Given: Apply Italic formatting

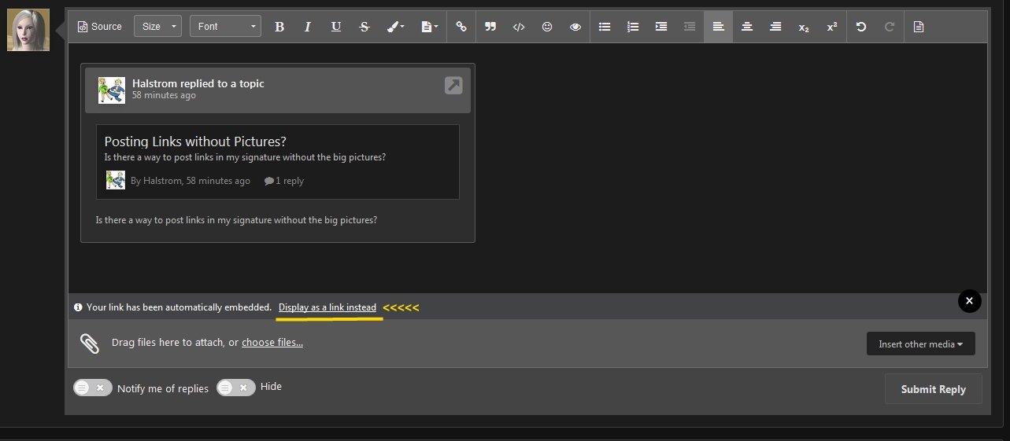Looking at the screenshot, I should pos(308,27).
